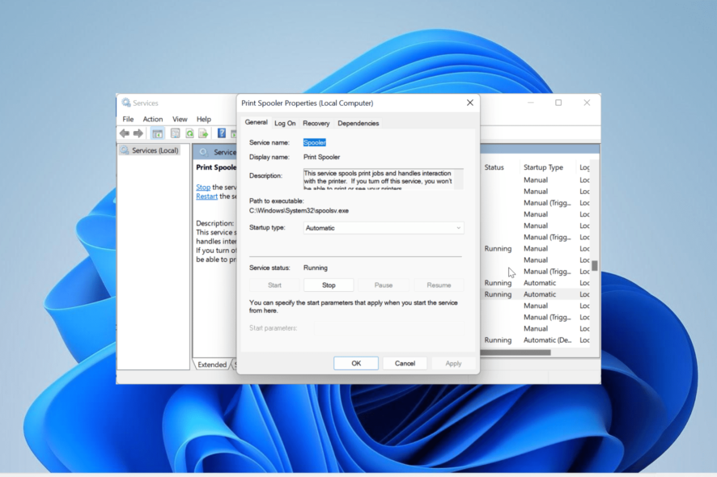Click the service description text box

coord(384,179)
